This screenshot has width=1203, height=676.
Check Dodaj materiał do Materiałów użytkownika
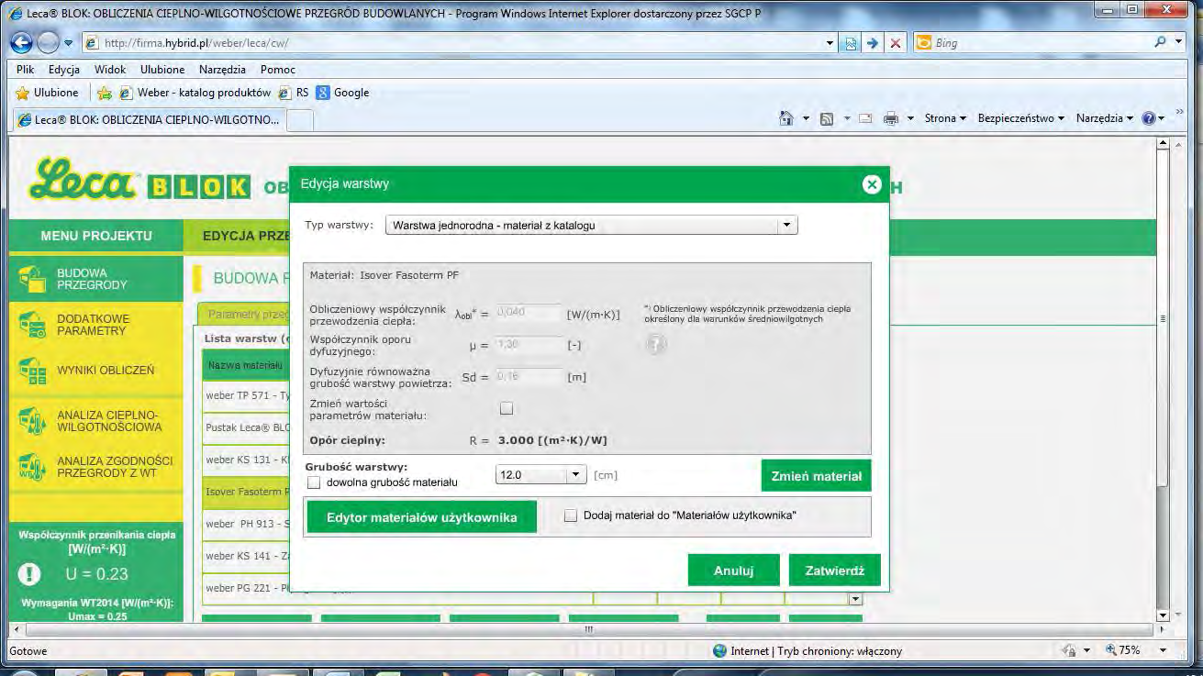pyautogui.click(x=571, y=515)
